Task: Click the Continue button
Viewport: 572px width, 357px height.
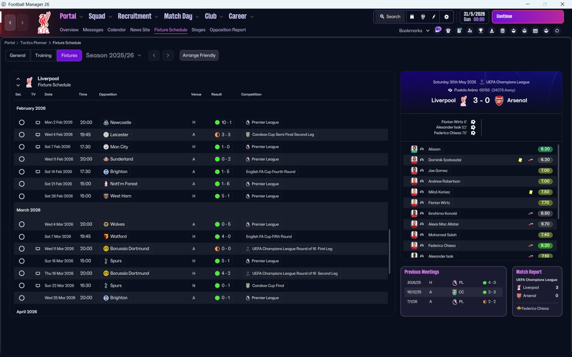Action: 528,17
